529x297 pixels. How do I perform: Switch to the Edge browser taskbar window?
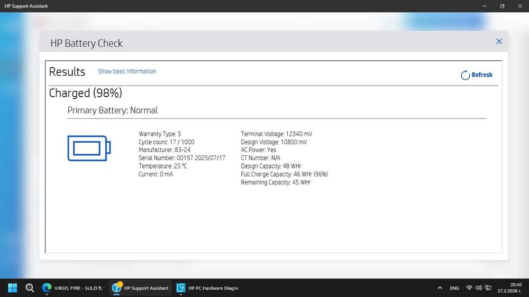(73, 288)
